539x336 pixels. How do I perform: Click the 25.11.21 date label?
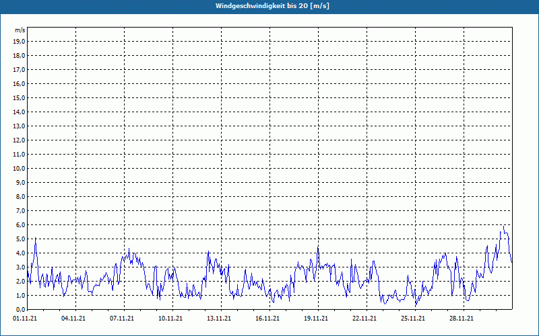(x=413, y=319)
